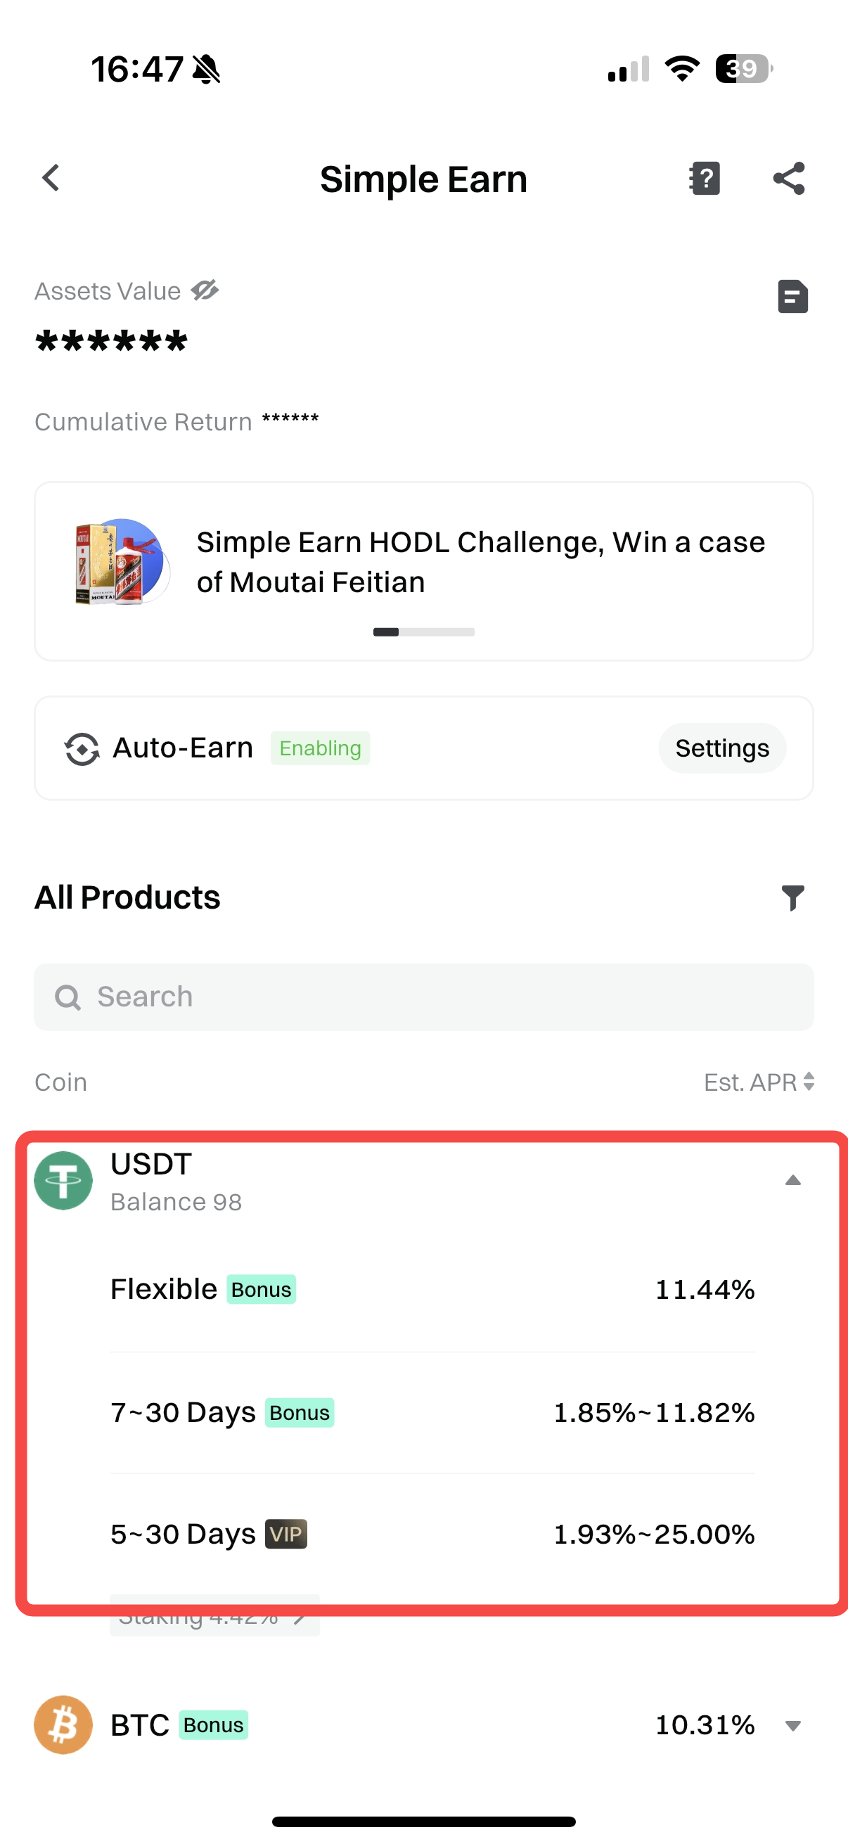The width and height of the screenshot is (848, 1844).
Task: Toggle Assets Value visibility eye
Action: click(205, 290)
